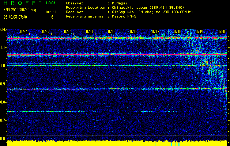Jump to the 0750 time marker
The height and width of the screenshot is (146, 230).
222,32
